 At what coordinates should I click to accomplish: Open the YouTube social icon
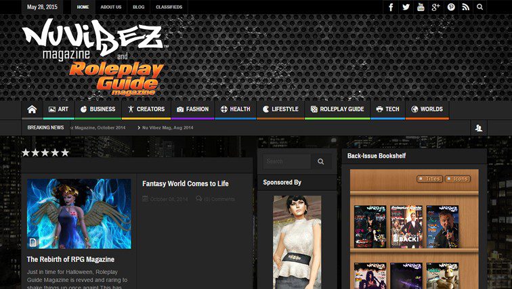click(421, 7)
